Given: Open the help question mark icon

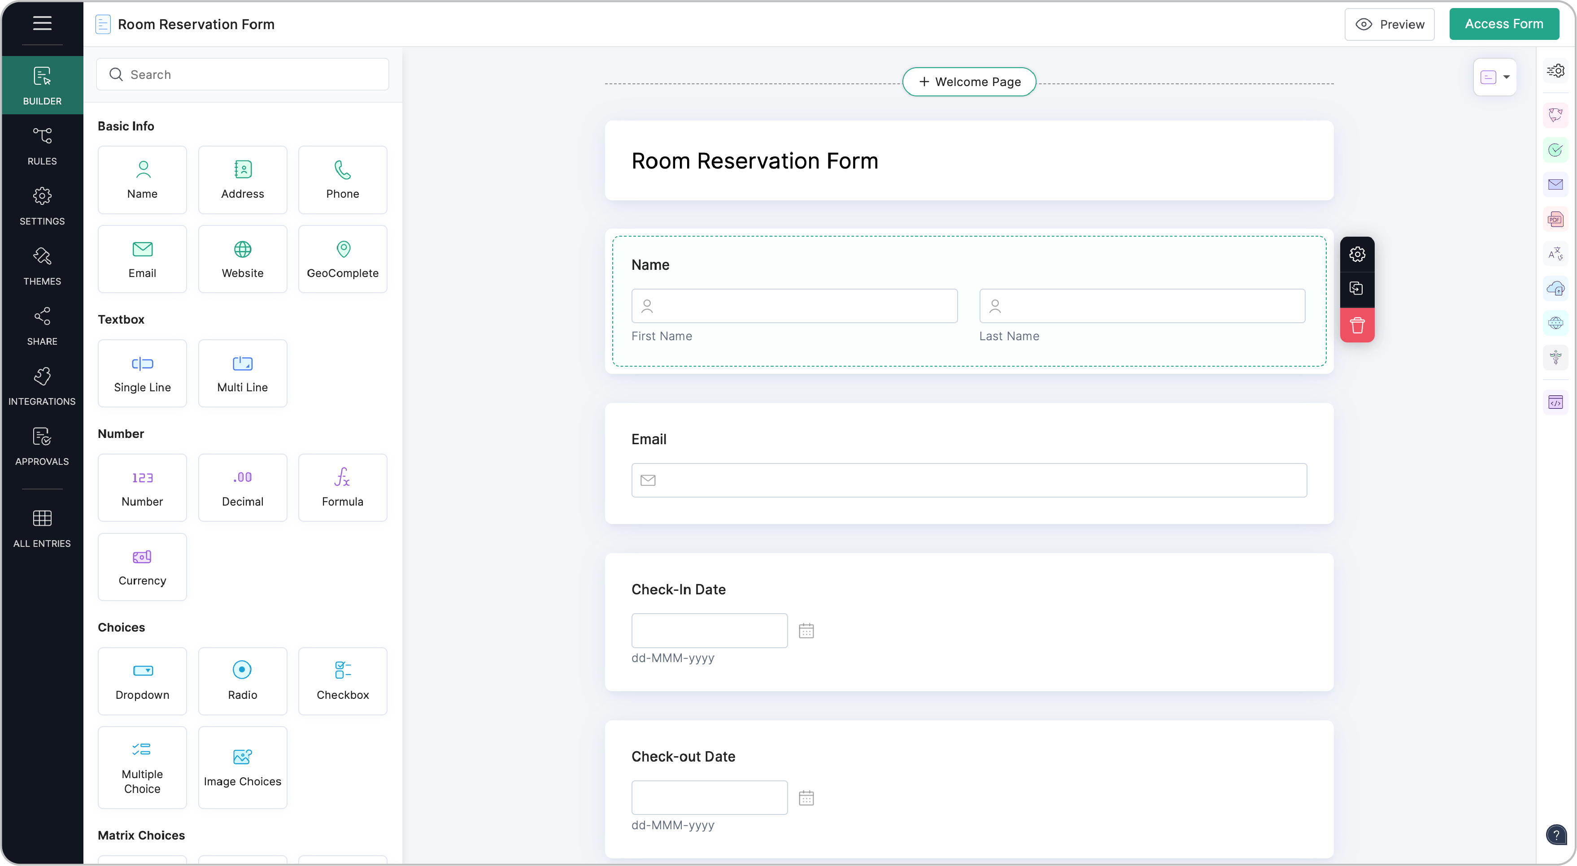Looking at the screenshot, I should coord(1555,834).
